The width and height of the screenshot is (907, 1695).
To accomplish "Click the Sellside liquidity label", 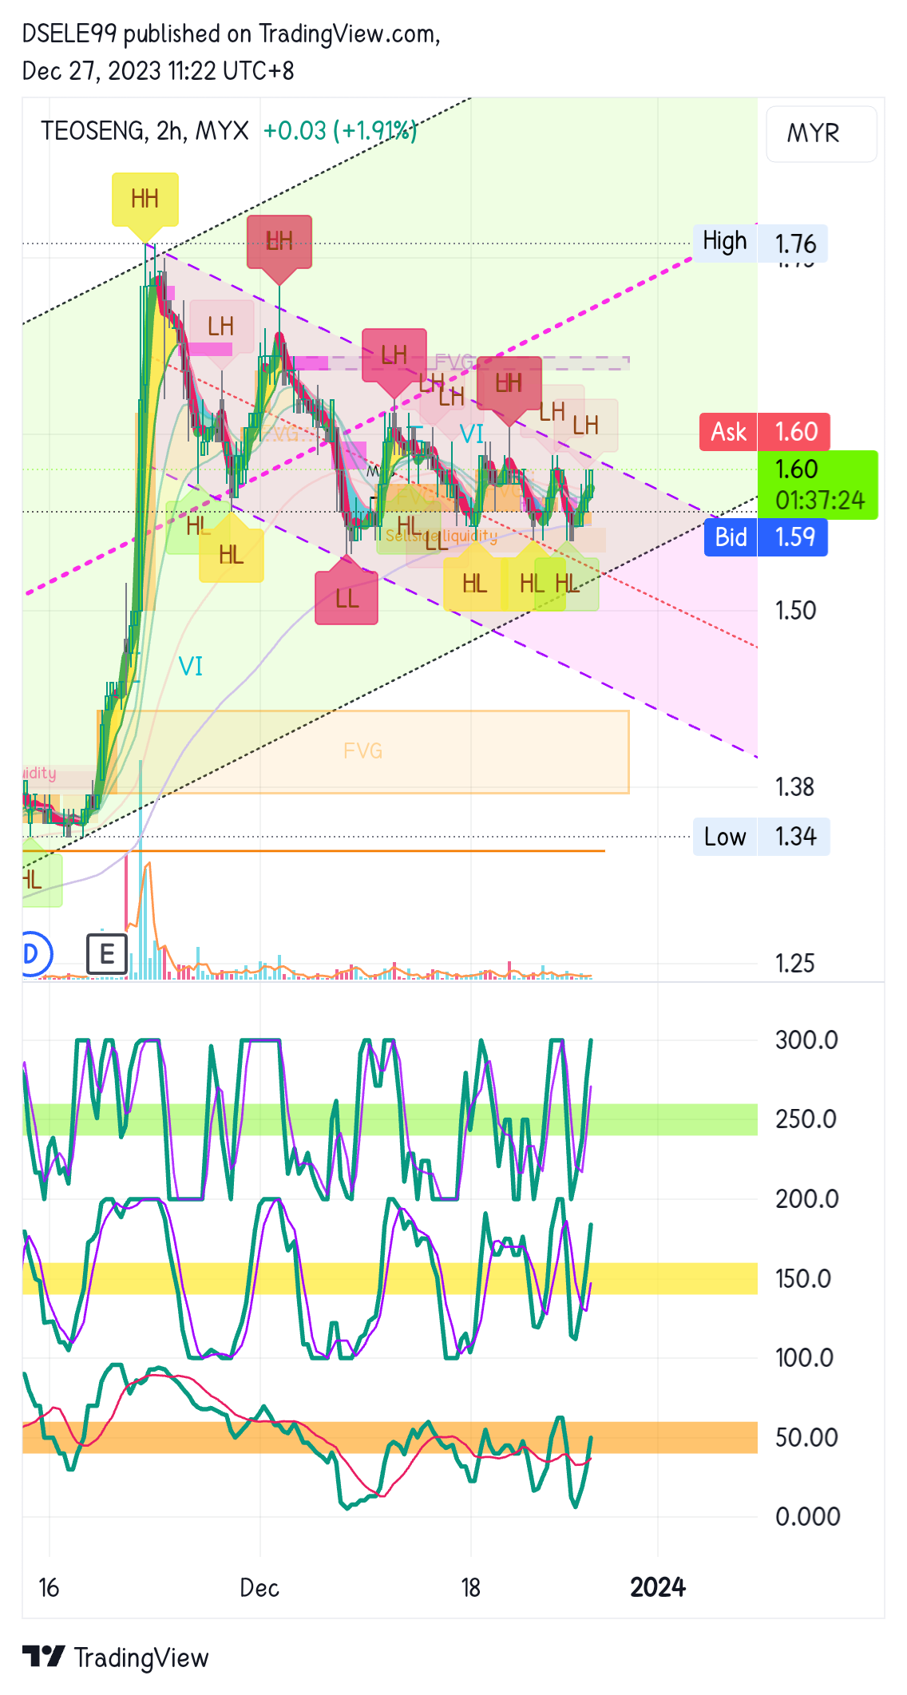I will [x=441, y=536].
